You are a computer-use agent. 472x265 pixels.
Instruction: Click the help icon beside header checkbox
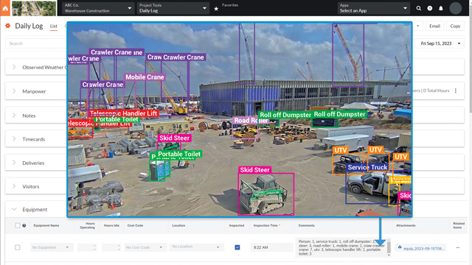(x=24, y=225)
